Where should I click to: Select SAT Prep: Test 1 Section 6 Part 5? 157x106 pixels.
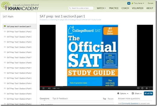[x=19, y=89]
